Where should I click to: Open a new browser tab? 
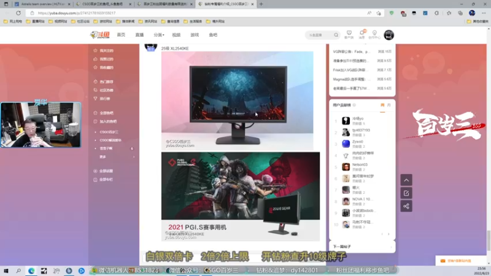click(x=261, y=4)
